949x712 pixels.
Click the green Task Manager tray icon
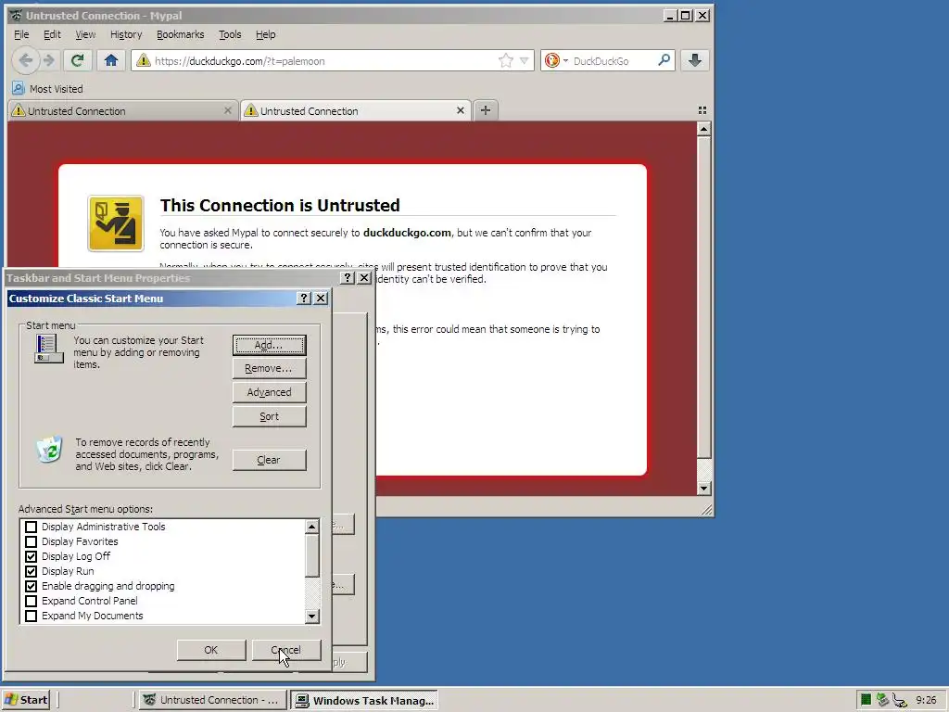tap(866, 700)
